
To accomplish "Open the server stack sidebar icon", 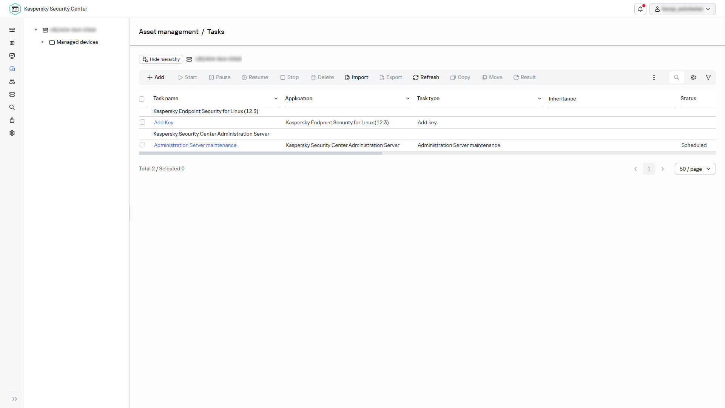I will coord(12,94).
